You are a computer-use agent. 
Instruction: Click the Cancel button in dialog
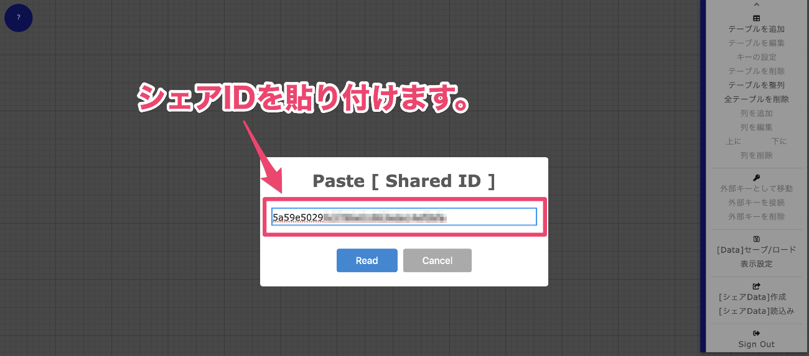click(x=437, y=260)
